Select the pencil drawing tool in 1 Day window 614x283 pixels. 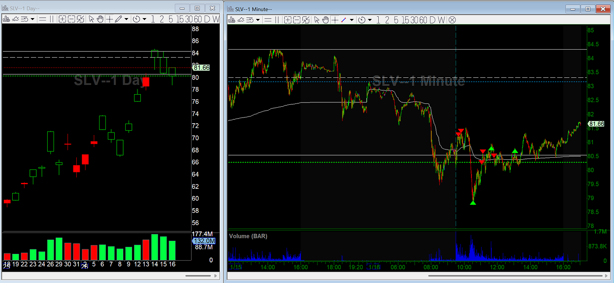click(118, 19)
